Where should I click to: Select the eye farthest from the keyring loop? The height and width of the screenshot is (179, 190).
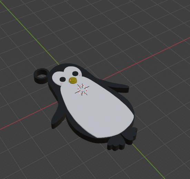75,74
